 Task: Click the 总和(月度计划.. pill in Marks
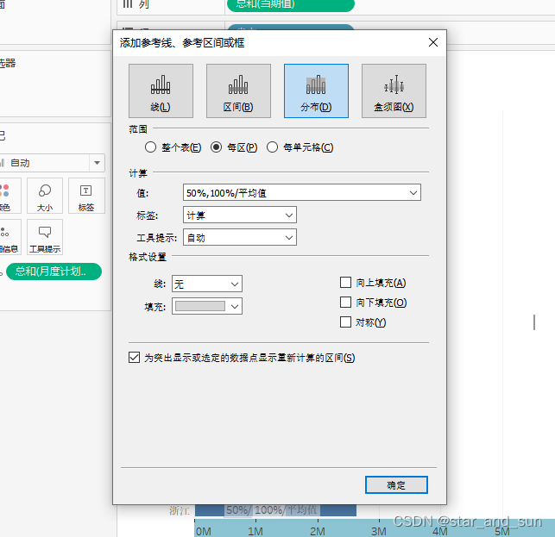(54, 272)
